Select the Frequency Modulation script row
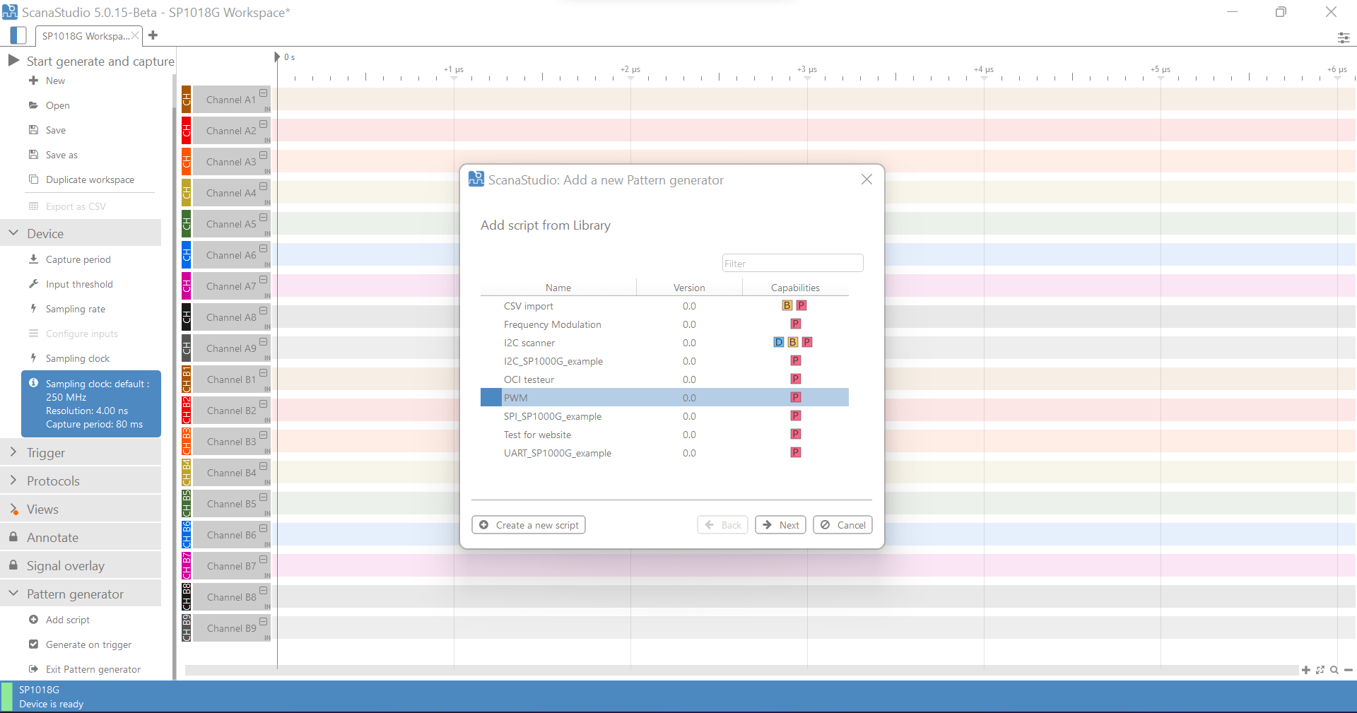Viewport: 1357px width, 713px height. 552,324
